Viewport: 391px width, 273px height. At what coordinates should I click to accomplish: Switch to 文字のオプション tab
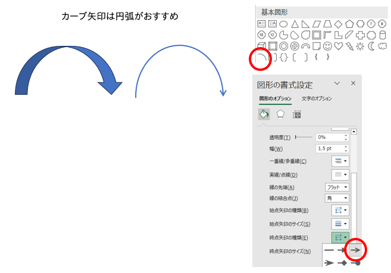click(x=317, y=99)
